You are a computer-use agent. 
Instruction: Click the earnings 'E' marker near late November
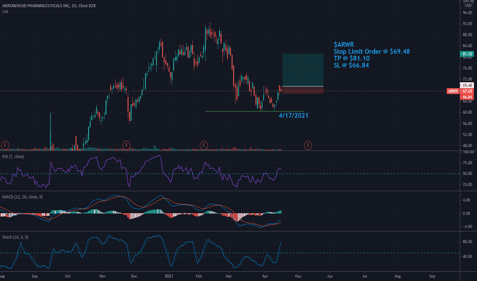pyautogui.click(x=126, y=145)
